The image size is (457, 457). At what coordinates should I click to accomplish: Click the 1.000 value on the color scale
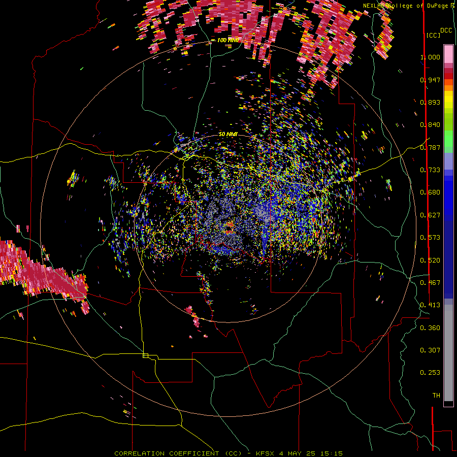coord(430,57)
